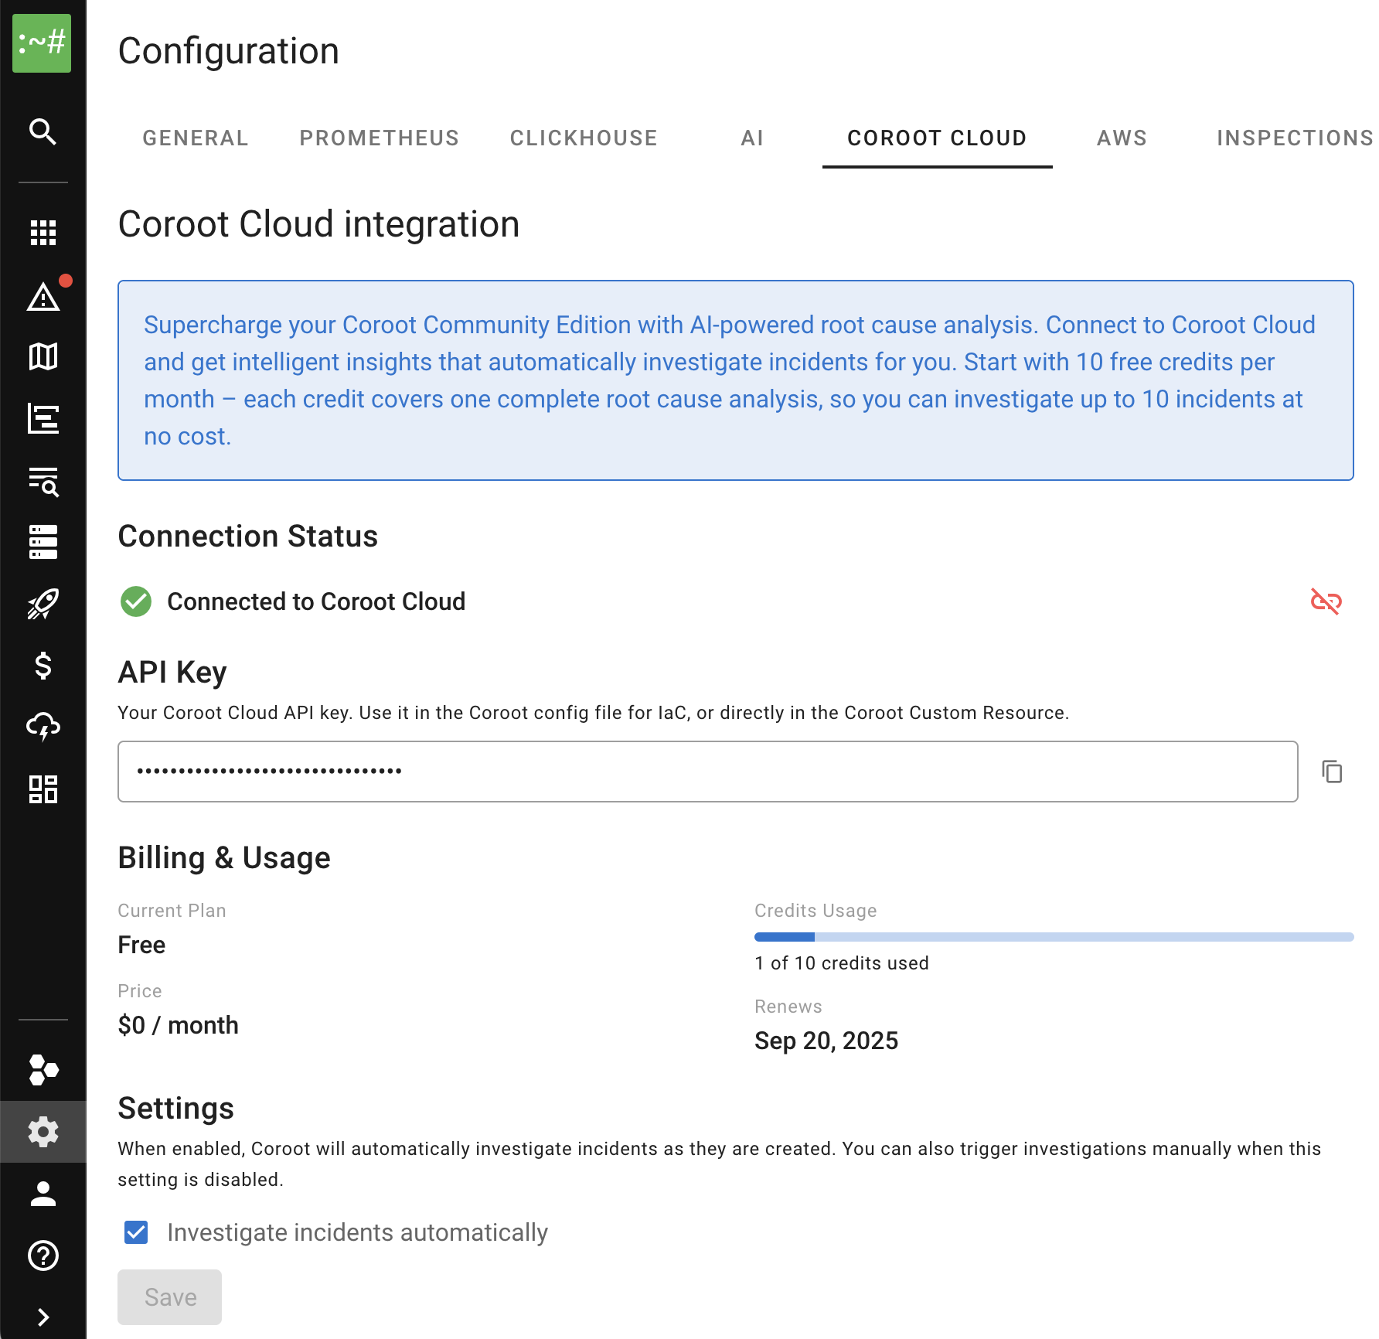
Task: Click '1 of 10 credits used' text
Action: [842, 963]
